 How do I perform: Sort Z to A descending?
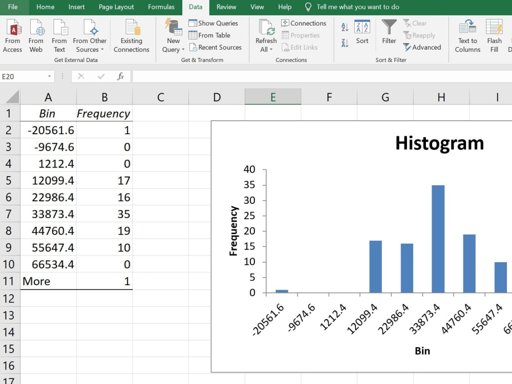pyautogui.click(x=345, y=43)
